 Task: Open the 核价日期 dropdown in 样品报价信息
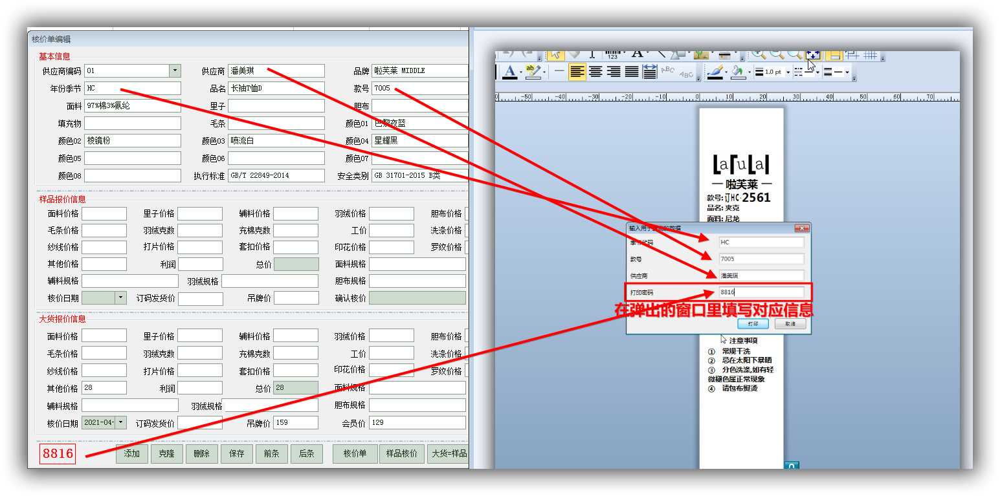pos(121,298)
